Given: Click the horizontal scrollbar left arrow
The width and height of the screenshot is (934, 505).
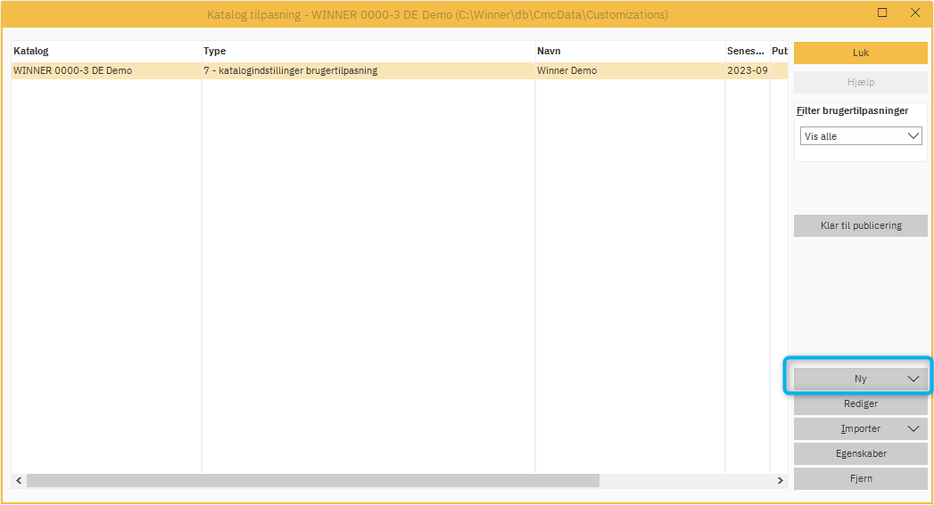Looking at the screenshot, I should tap(19, 480).
